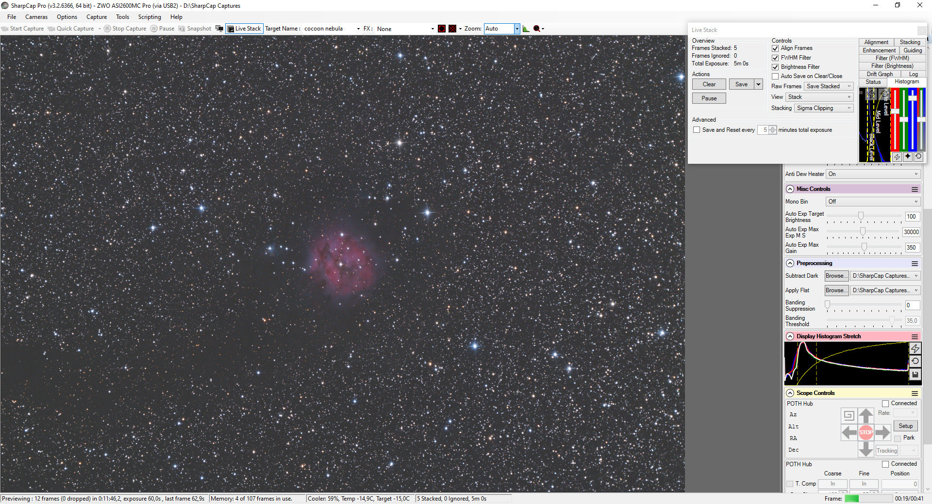Viewport: 932px width, 504px height.
Task: Open the View dropdown showing Stack
Action: coord(819,97)
